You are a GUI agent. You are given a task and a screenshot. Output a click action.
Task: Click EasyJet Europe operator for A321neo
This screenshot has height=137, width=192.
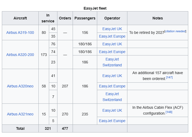112,121
